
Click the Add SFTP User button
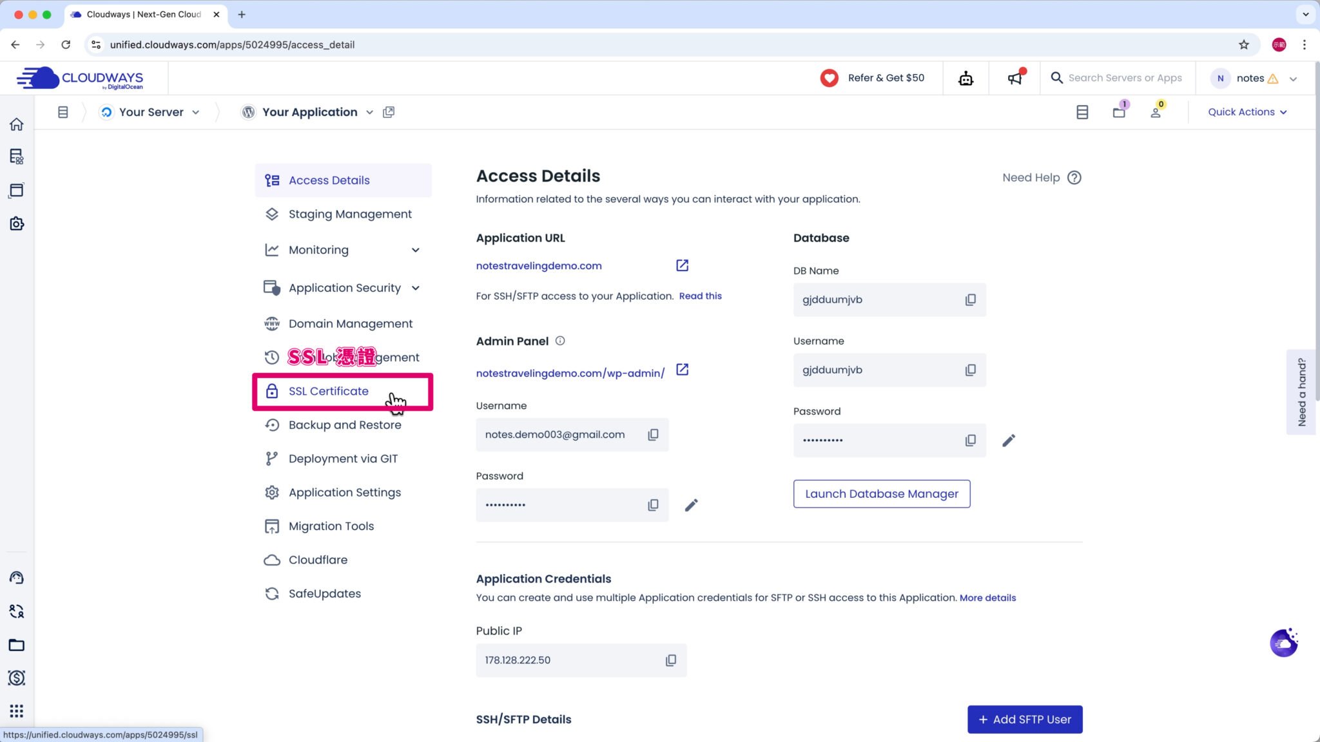1025,719
